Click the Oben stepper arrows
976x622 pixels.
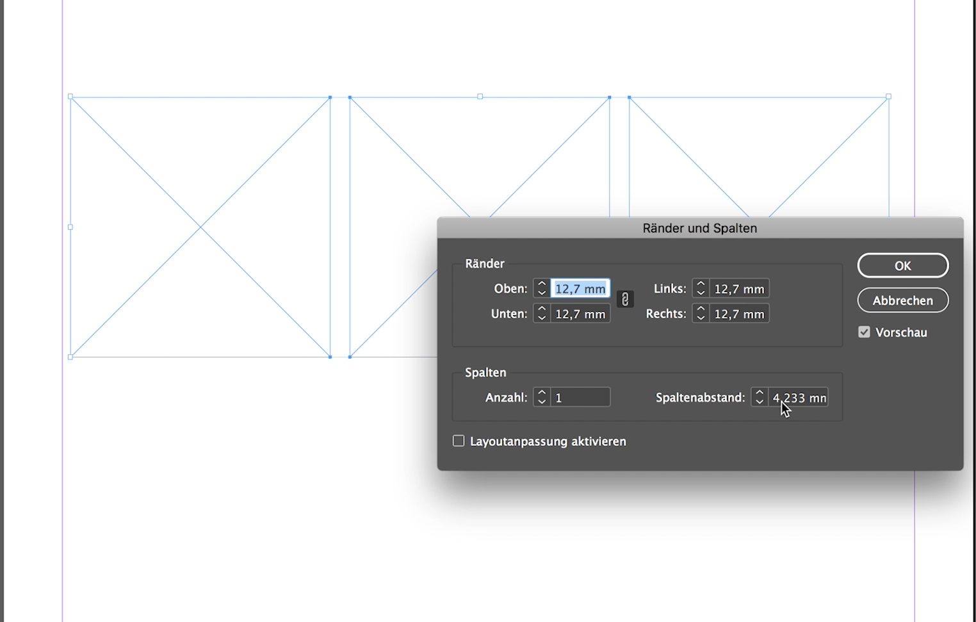542,289
